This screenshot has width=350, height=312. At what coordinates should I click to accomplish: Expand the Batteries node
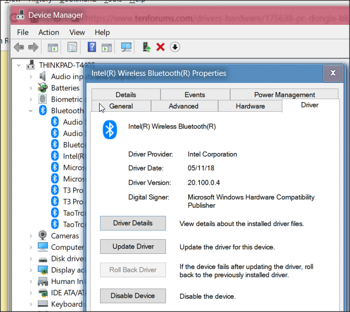pyautogui.click(x=31, y=88)
